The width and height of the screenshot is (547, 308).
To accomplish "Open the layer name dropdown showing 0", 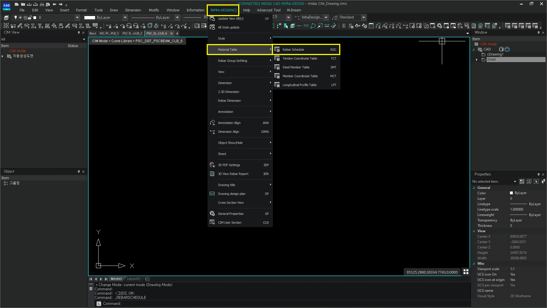I will 77,18.
